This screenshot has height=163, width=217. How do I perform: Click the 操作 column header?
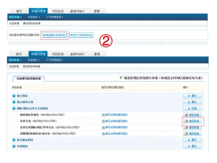click(185, 87)
